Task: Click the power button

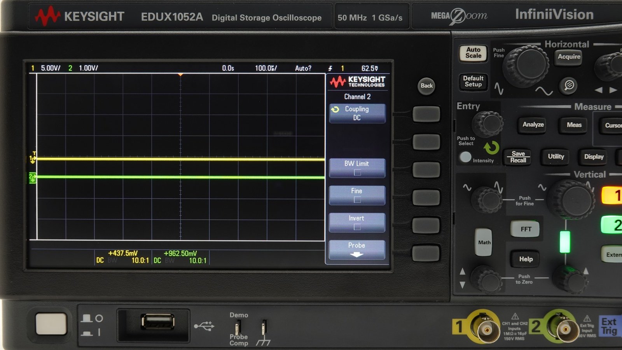Action: click(x=51, y=324)
